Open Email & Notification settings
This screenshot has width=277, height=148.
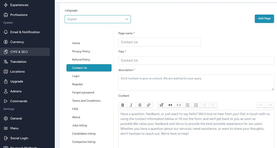25,32
